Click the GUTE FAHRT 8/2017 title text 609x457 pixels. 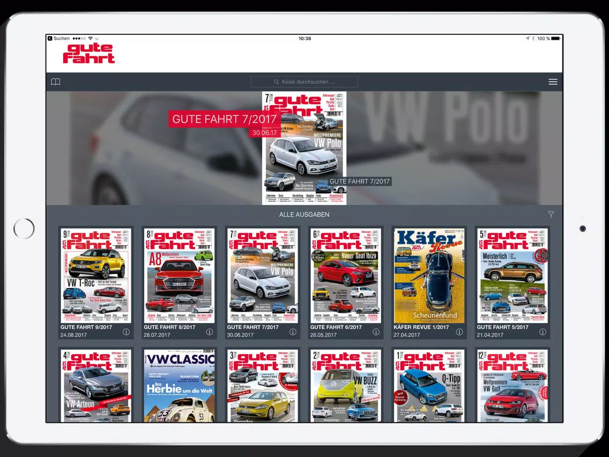click(170, 327)
